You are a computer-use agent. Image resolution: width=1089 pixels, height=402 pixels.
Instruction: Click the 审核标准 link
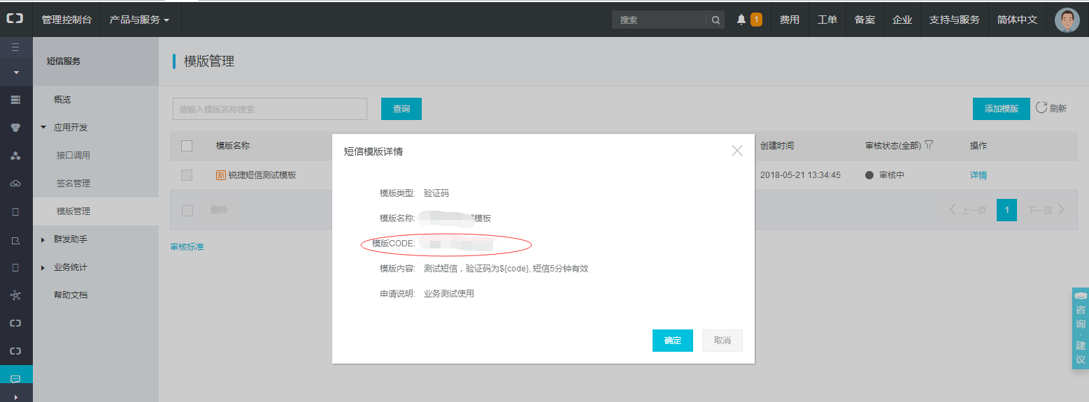click(x=187, y=247)
